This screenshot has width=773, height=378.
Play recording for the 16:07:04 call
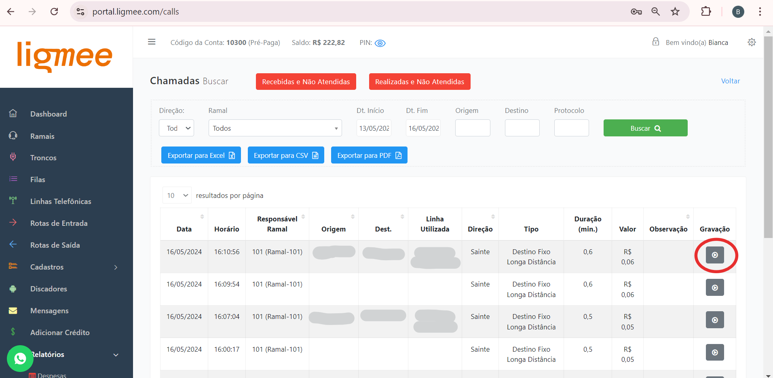click(714, 320)
